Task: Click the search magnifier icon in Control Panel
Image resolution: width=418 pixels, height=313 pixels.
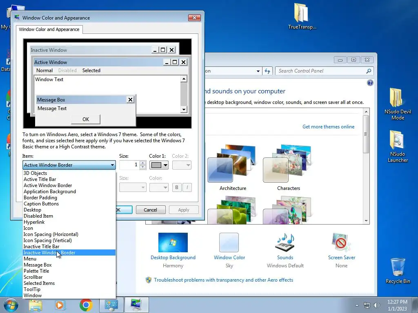Action: pyautogui.click(x=369, y=71)
